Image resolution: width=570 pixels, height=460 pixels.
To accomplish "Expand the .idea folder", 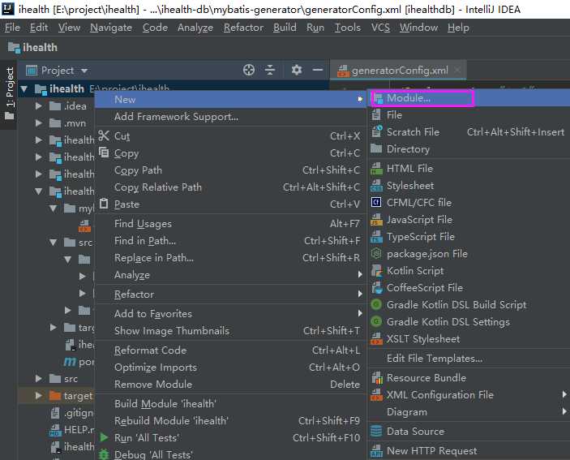I will pyautogui.click(x=39, y=105).
